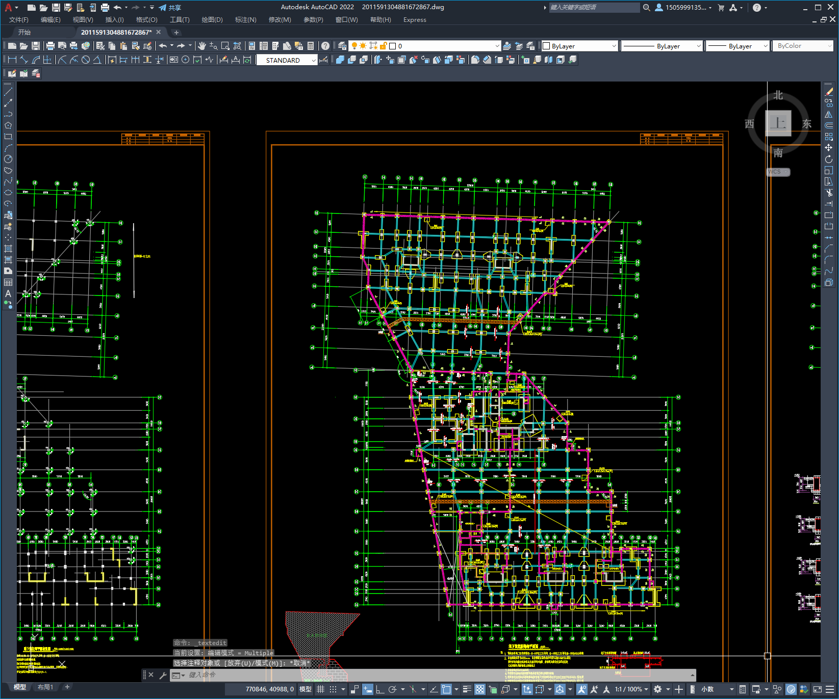Click the 上 face of the ViewCube
The width and height of the screenshot is (839, 699).
pos(778,123)
